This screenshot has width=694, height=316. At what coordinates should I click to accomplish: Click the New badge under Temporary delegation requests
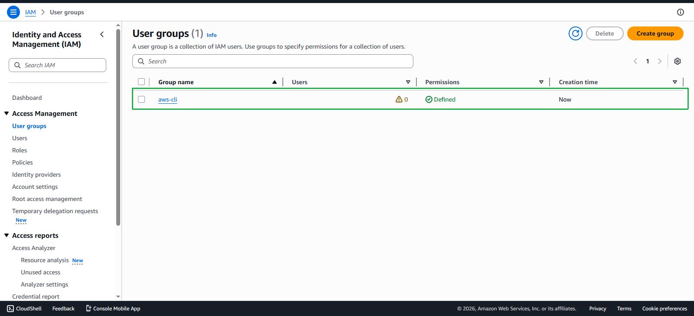pyautogui.click(x=21, y=221)
